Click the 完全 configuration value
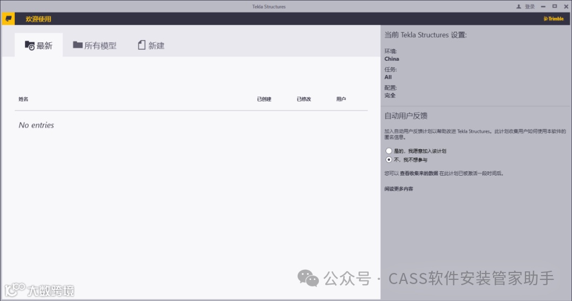Screen dimensions: 572x301 point(390,95)
